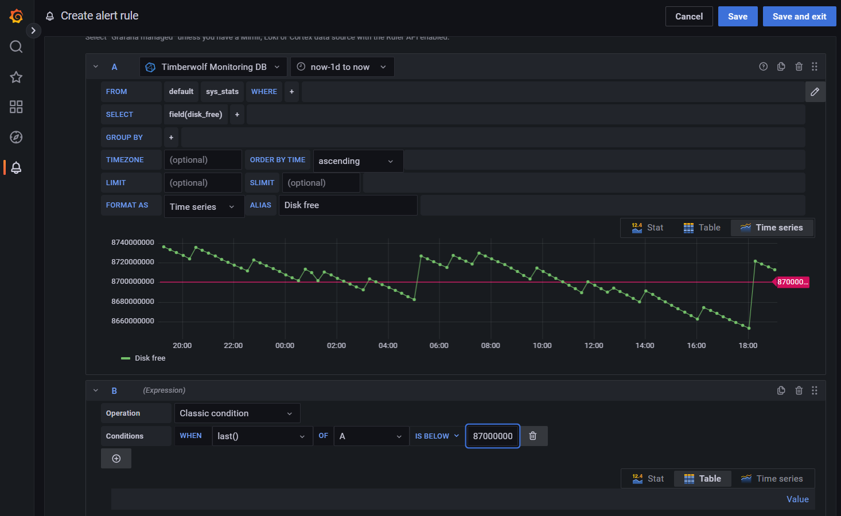Open Starred dashboards from sidebar

(x=16, y=77)
